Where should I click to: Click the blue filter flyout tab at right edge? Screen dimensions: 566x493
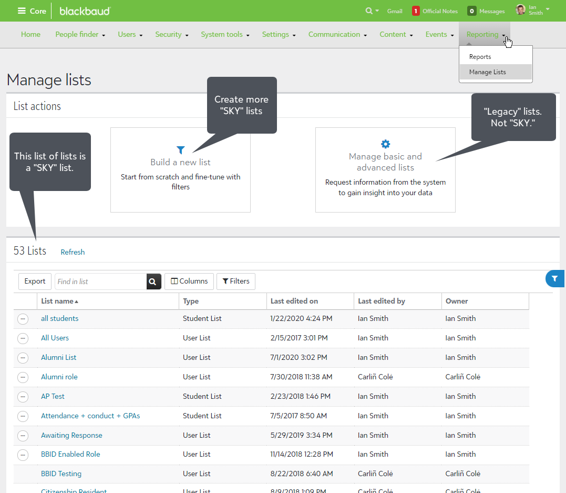[555, 279]
